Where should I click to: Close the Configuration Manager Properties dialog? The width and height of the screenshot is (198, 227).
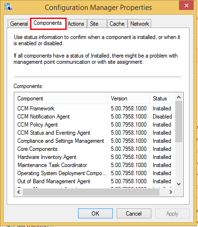pyautogui.click(x=187, y=6)
